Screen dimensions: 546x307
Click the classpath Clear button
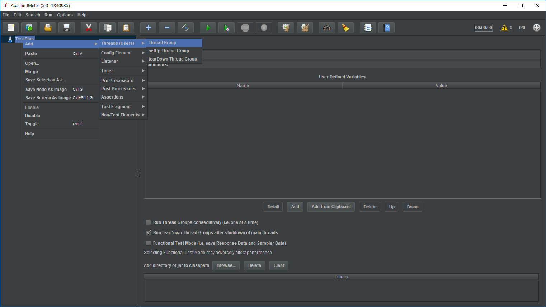pyautogui.click(x=279, y=265)
